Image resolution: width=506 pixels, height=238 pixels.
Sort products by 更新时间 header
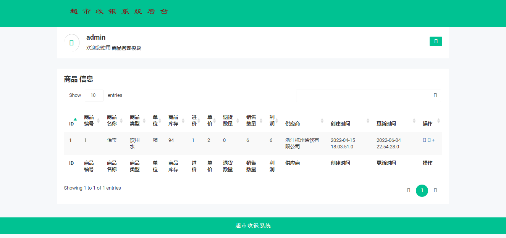(386, 124)
